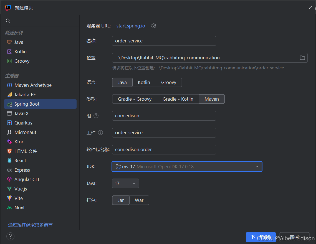Open the start.spring.io link

[131, 26]
